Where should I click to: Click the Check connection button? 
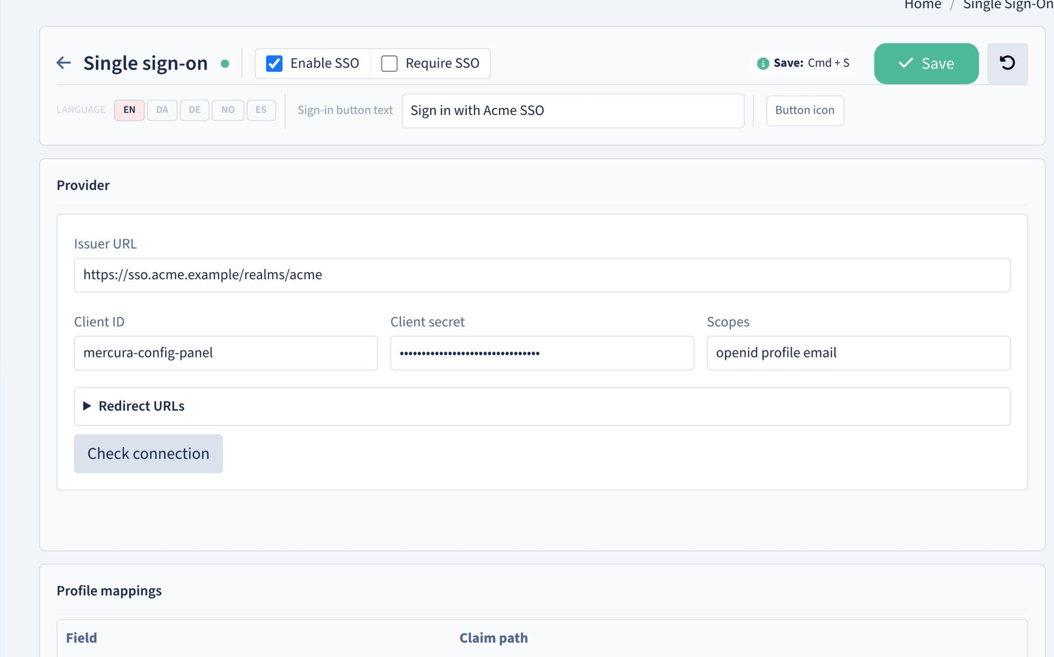pyautogui.click(x=148, y=453)
